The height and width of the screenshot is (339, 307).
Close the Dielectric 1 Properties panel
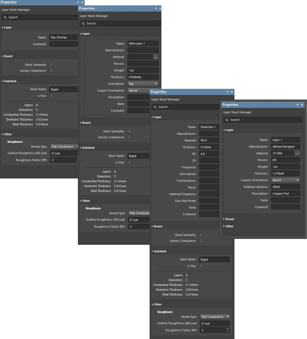pyautogui.click(x=232, y=92)
